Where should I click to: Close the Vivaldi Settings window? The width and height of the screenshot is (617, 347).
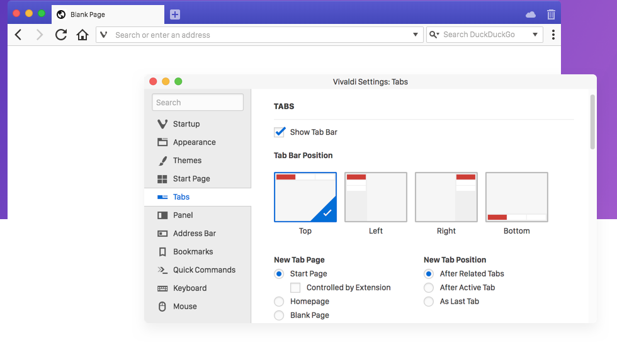(x=153, y=81)
